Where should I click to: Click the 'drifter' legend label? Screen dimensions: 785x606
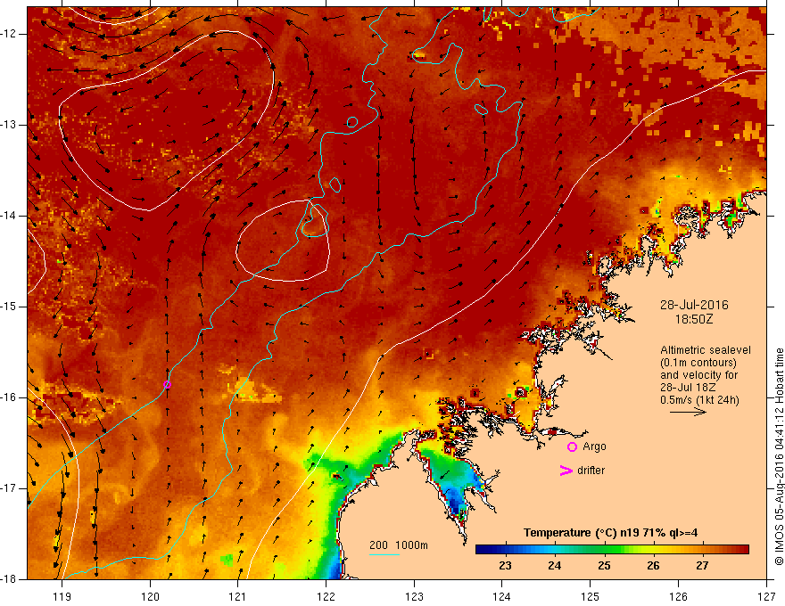591,471
